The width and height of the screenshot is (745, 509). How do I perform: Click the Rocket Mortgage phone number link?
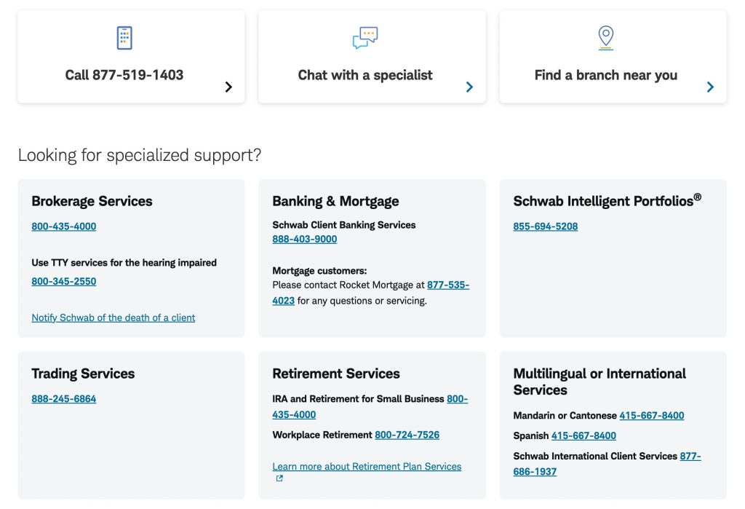[x=447, y=285]
